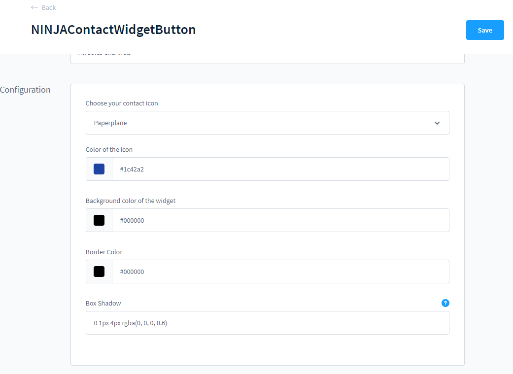Click the #1c42a2 hex color field
The height and width of the screenshot is (374, 513).
click(x=280, y=169)
